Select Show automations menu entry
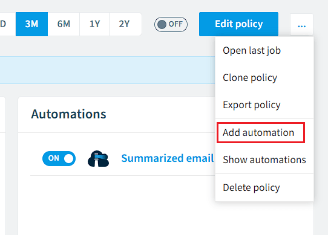This screenshot has width=328, height=235. (x=264, y=160)
